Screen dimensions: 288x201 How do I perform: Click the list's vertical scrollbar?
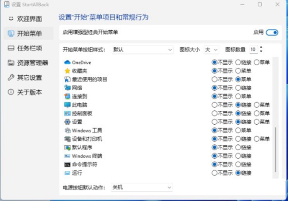click(276, 149)
